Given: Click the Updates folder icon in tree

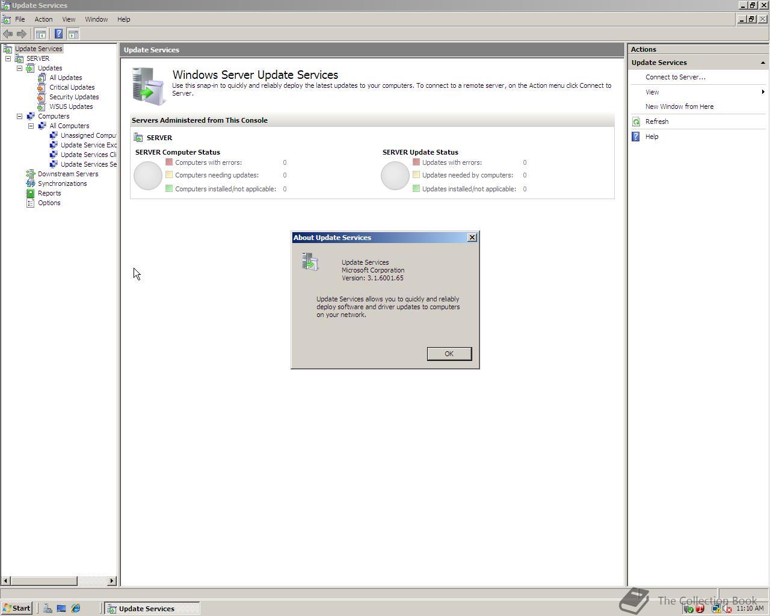Looking at the screenshot, I should [31, 68].
